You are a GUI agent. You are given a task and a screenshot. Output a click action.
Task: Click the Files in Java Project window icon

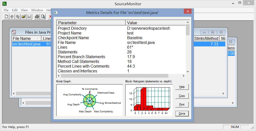tap(14, 32)
